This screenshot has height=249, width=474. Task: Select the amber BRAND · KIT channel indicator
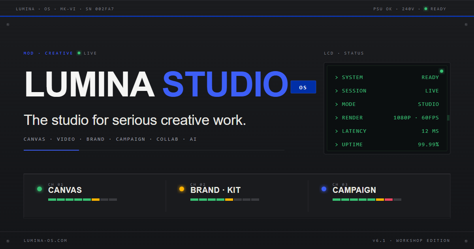tap(182, 189)
